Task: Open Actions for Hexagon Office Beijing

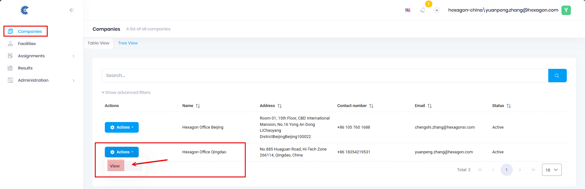Action: point(122,127)
